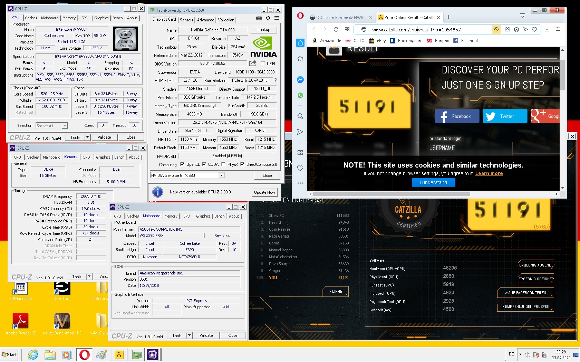Image resolution: width=580 pixels, height=362 pixels.
Task: Take a GPU-Z screenshot with the camera icon
Action: (x=259, y=18)
